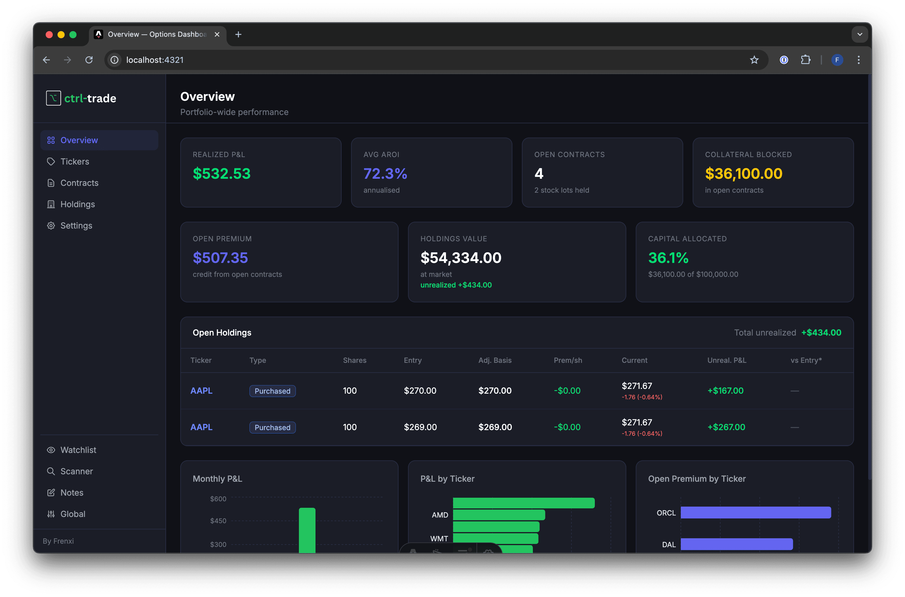
Task: Open Contracts via the document icon
Action: click(x=51, y=183)
